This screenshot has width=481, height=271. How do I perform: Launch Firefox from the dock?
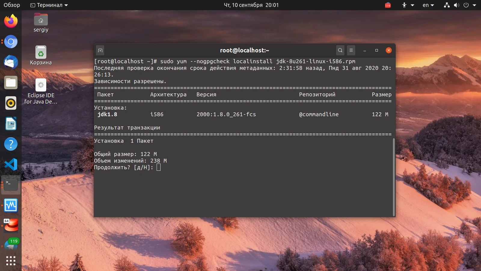pyautogui.click(x=11, y=21)
